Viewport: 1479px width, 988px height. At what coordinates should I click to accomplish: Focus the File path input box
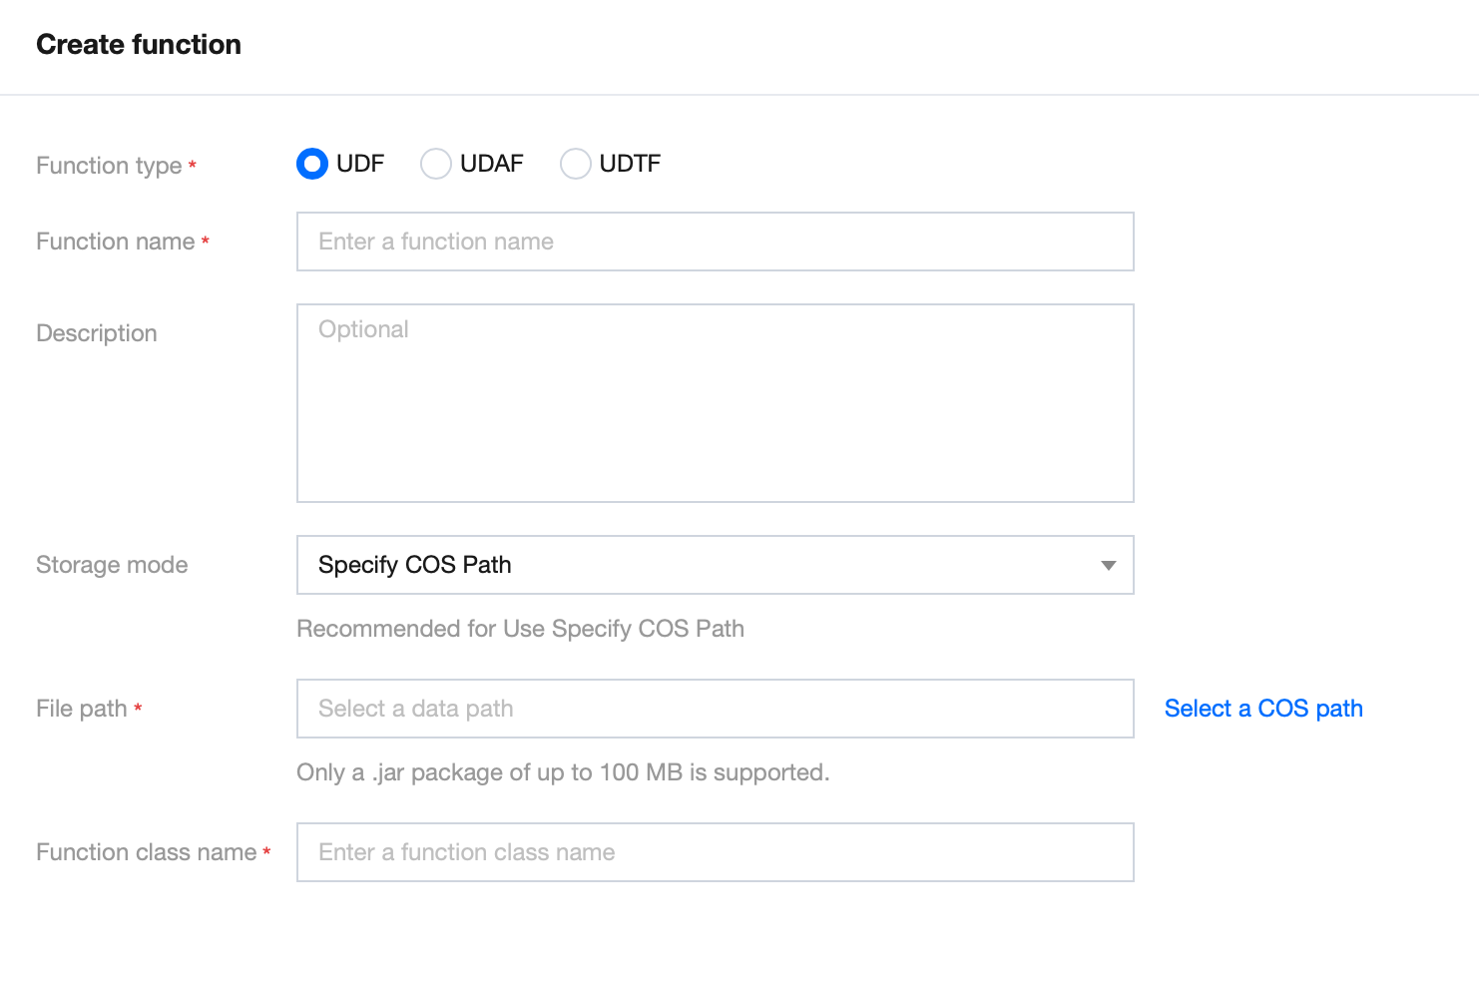715,709
